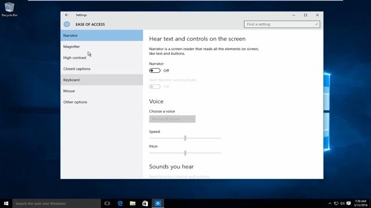Adjust the Pitch slider handle
371x208 pixels.
point(185,153)
